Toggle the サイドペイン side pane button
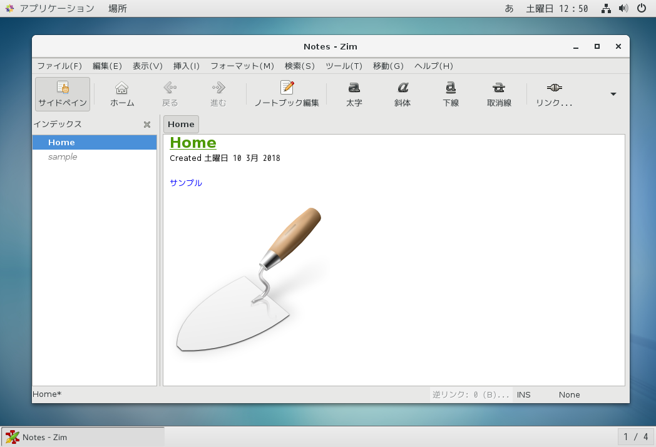 click(63, 94)
